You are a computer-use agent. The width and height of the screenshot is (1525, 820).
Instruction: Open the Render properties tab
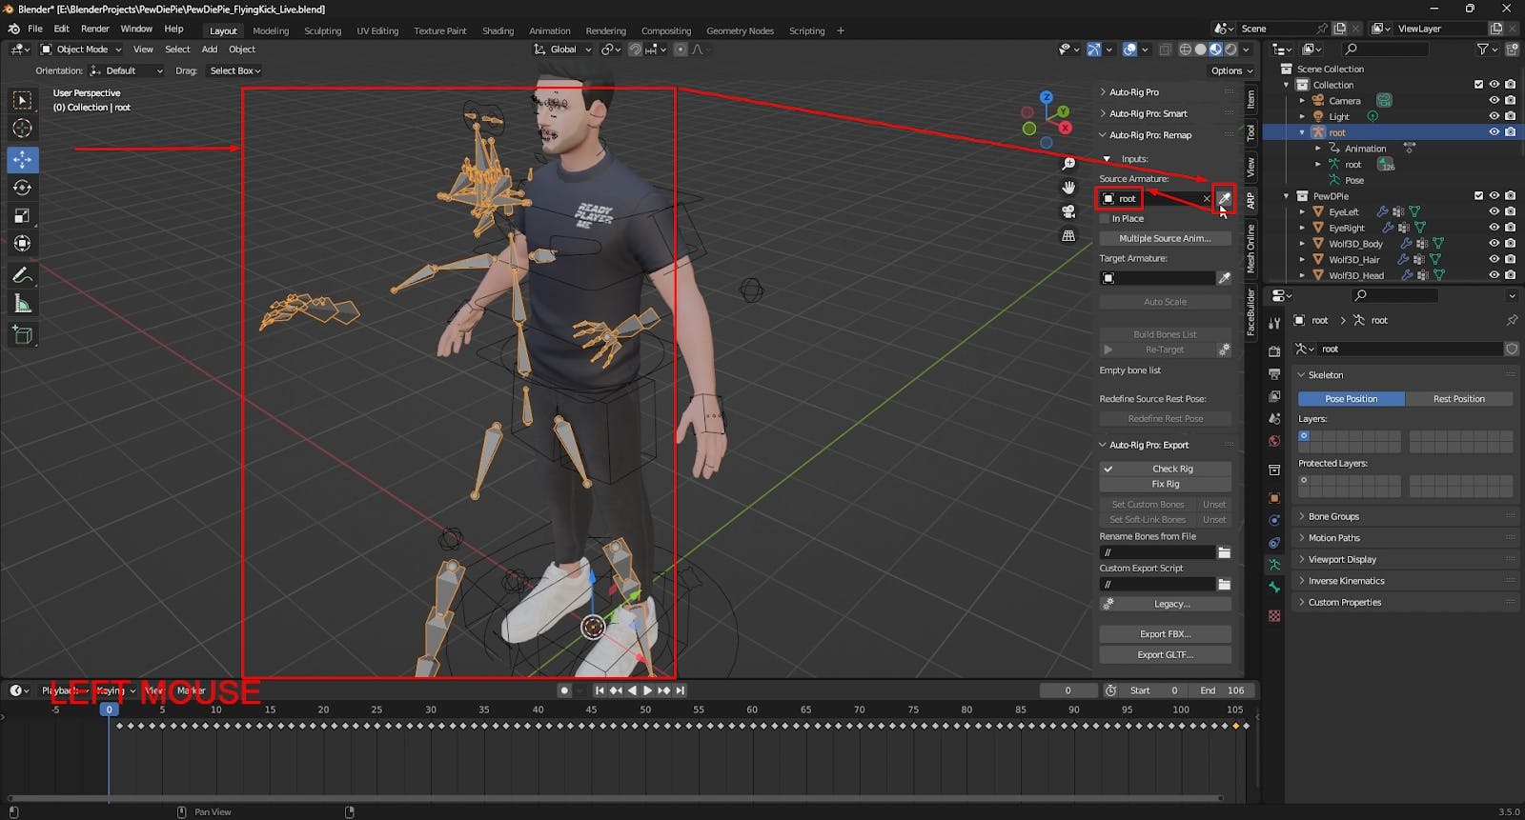[1274, 350]
